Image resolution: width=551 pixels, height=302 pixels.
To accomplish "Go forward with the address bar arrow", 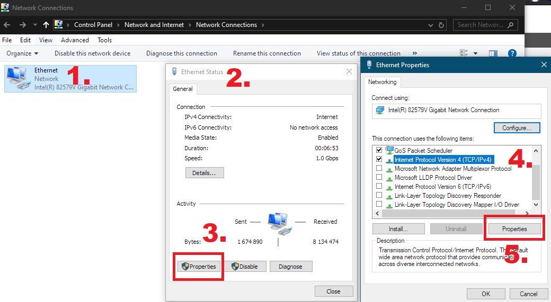I will (22, 25).
